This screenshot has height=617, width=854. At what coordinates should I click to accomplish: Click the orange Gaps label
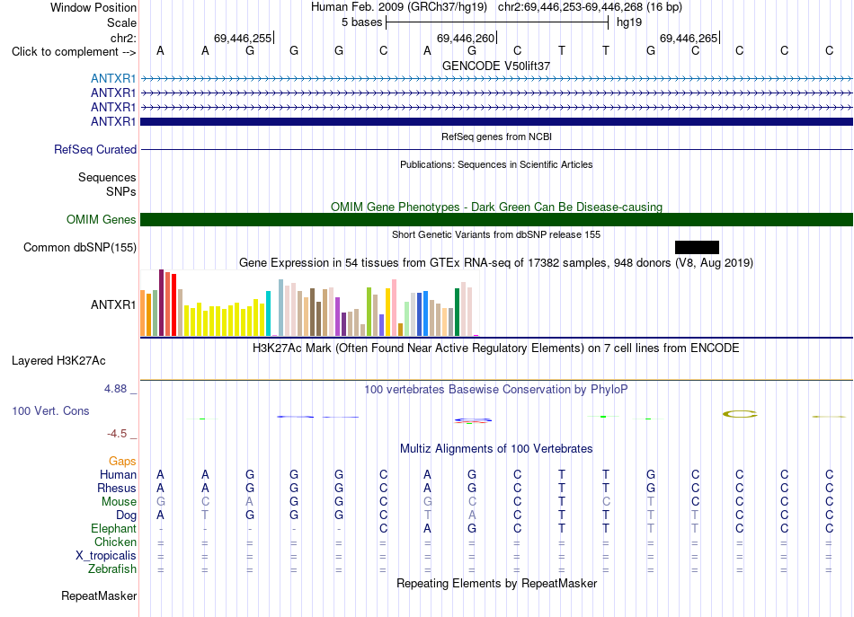(x=122, y=462)
